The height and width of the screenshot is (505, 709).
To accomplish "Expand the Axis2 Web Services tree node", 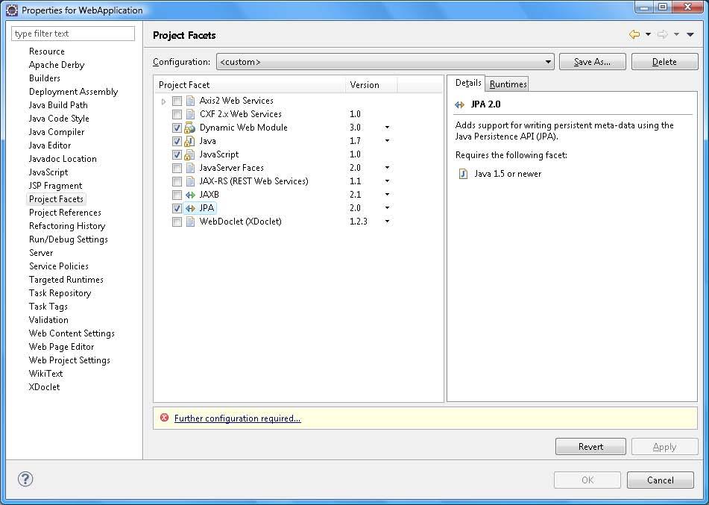I will (x=164, y=101).
